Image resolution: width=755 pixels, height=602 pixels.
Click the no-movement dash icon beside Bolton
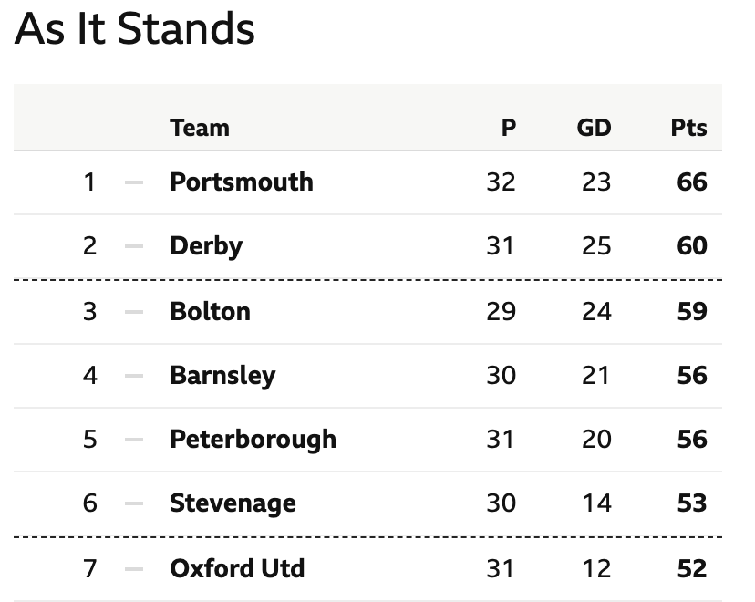[x=134, y=312]
